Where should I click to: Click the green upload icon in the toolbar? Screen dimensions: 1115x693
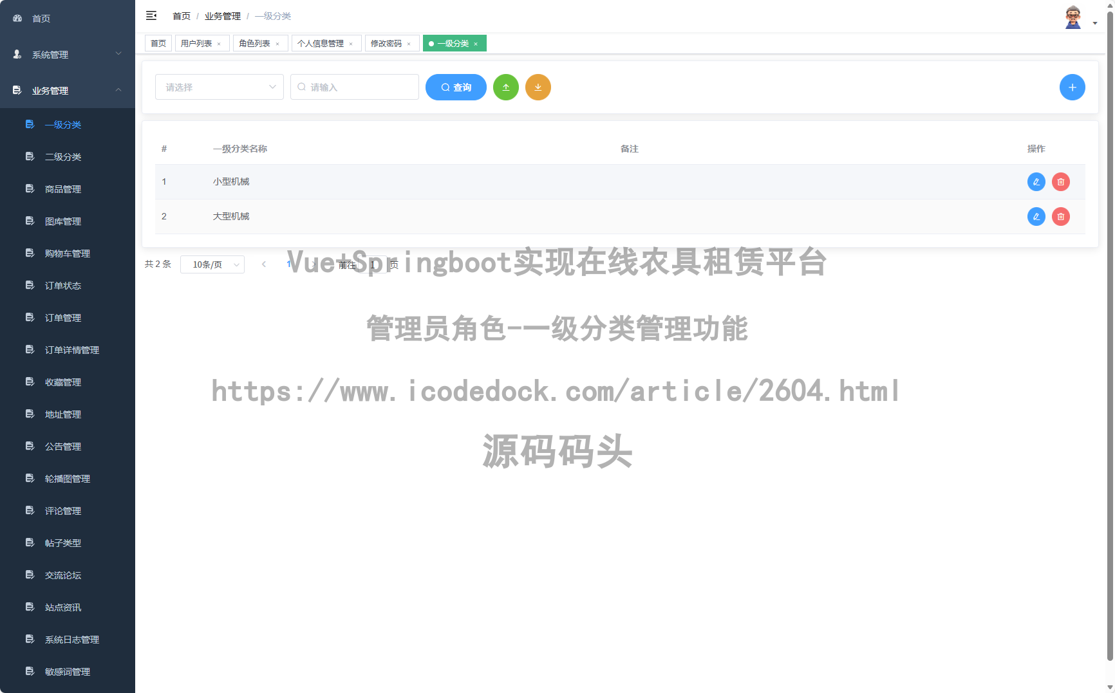pos(506,87)
